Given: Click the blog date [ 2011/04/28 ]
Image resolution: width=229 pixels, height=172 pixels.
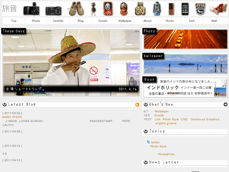Looking at the screenshot, I should point(12,132).
